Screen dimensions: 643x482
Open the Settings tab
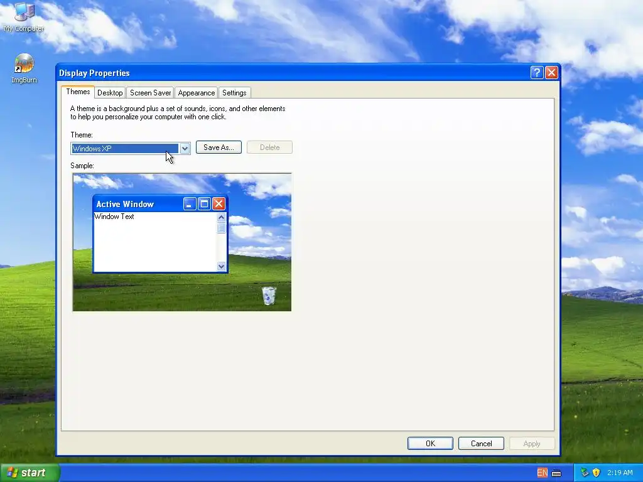pyautogui.click(x=234, y=93)
